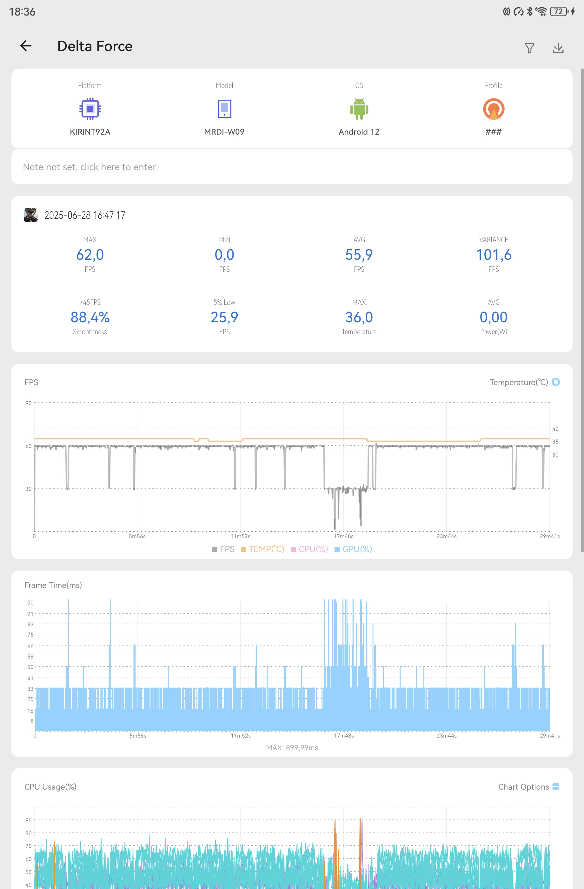
Task: Open the filter funnel icon
Action: pos(529,48)
